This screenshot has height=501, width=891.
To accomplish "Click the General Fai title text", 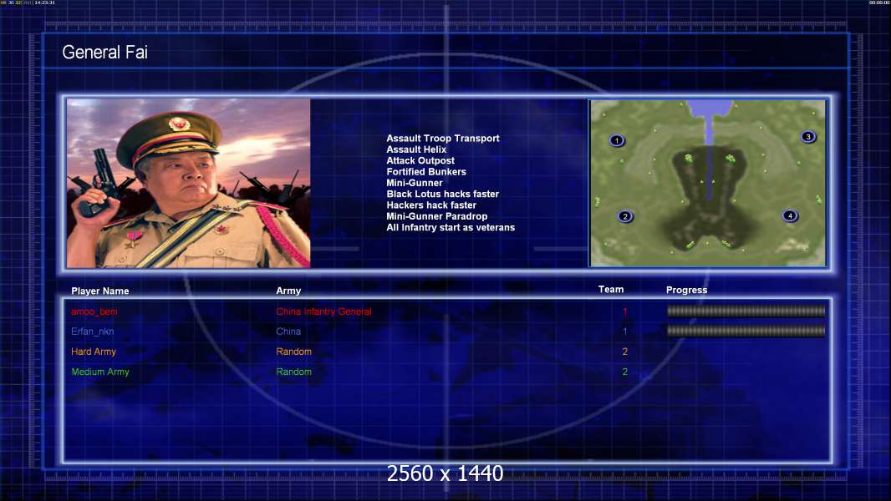I will [x=105, y=53].
